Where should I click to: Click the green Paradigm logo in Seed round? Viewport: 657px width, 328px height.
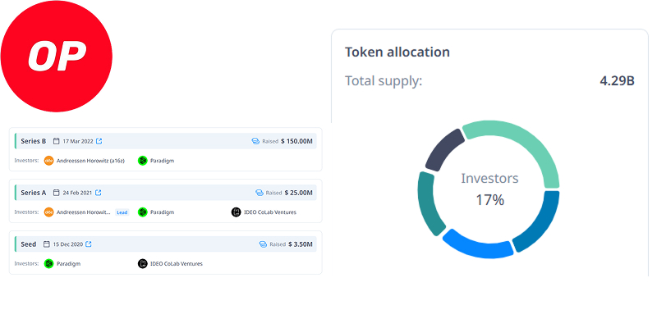(49, 263)
